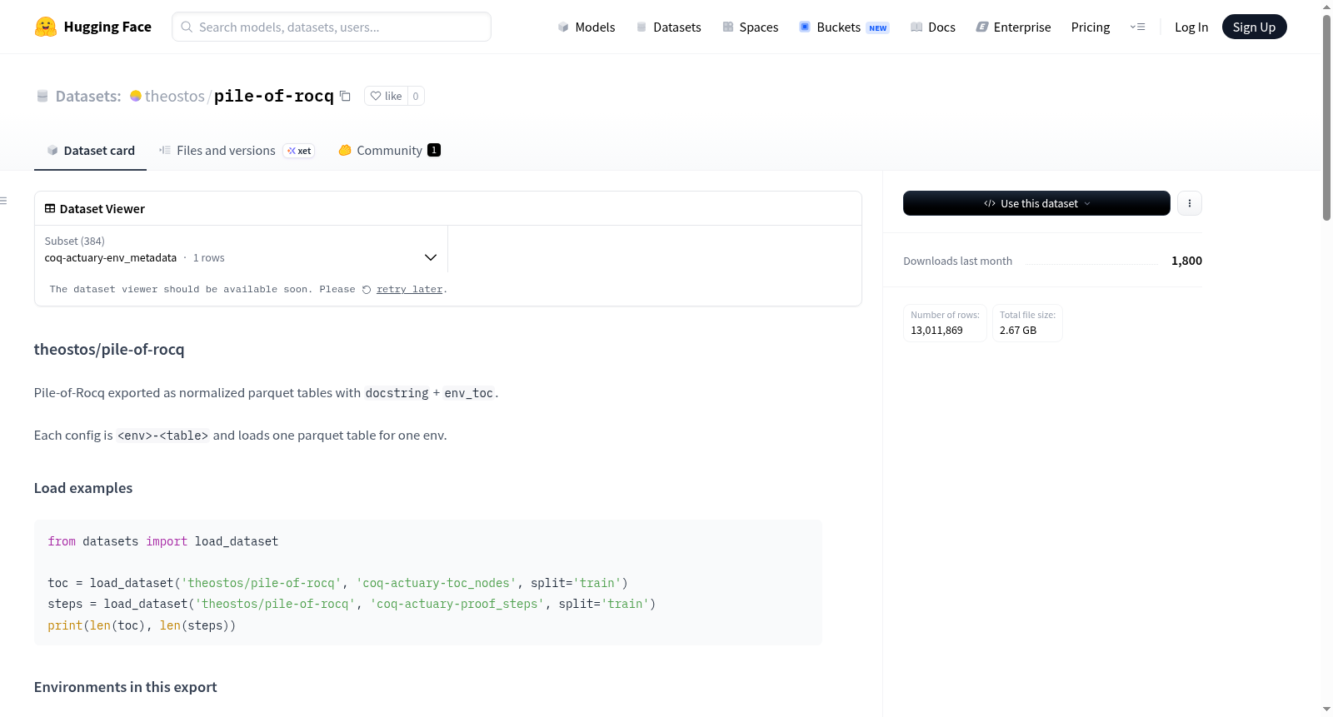Open the 'Use this dataset' dropdown
Viewport: 1333px width, 717px height.
1036,203
